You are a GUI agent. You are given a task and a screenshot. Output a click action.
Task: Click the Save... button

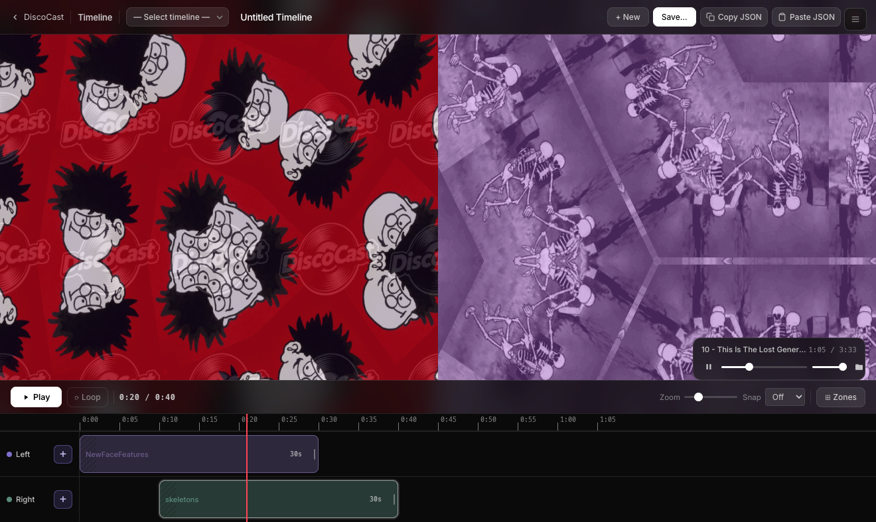click(674, 17)
